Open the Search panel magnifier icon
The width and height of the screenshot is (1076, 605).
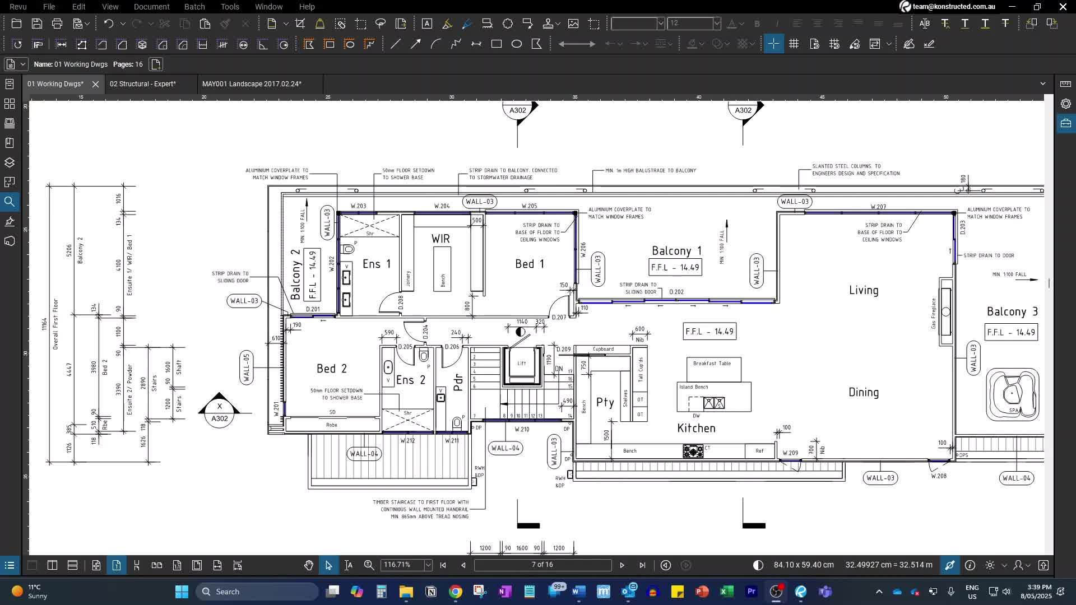point(10,202)
